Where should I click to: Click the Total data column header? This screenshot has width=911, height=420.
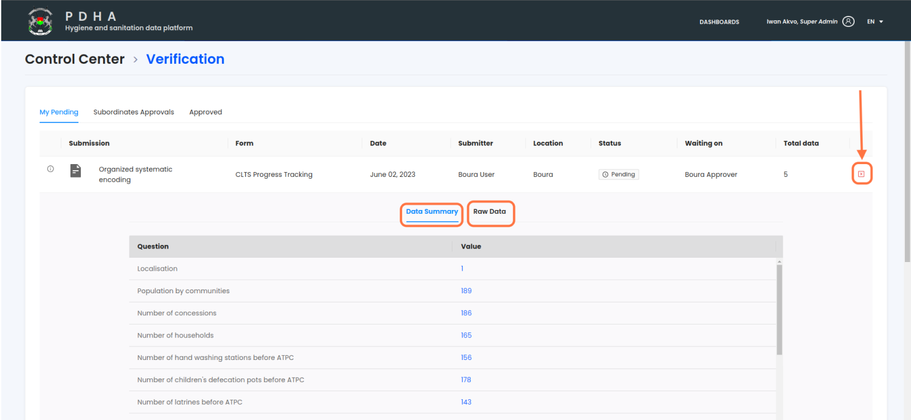pos(801,143)
